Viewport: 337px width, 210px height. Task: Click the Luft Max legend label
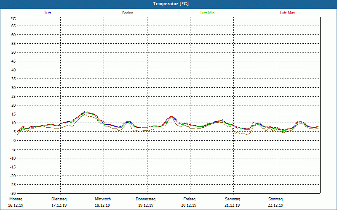tap(287, 13)
